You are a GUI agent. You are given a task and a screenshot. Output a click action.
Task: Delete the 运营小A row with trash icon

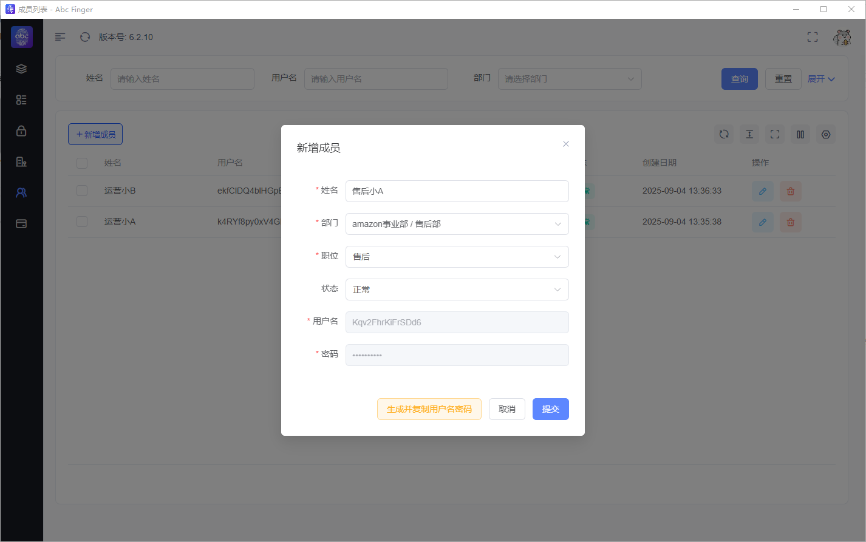click(x=791, y=222)
